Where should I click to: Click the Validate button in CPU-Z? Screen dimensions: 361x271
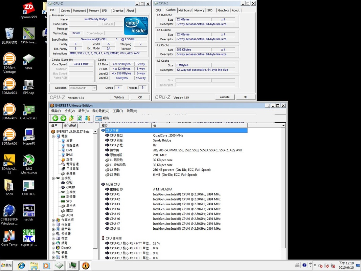pyautogui.click(x=119, y=97)
